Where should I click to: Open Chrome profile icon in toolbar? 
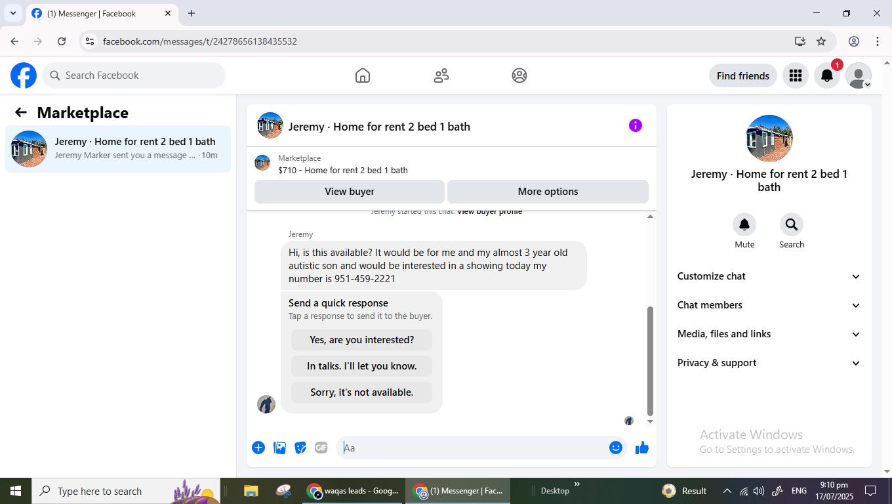pyautogui.click(x=854, y=41)
